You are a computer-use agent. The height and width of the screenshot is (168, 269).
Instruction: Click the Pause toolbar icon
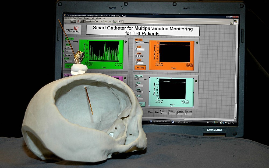click(x=81, y=21)
